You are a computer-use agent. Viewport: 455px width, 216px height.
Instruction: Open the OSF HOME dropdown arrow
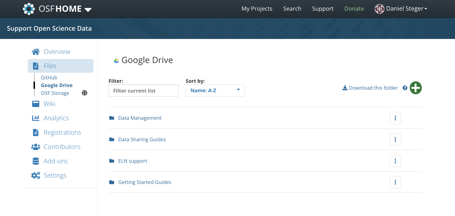tap(88, 10)
